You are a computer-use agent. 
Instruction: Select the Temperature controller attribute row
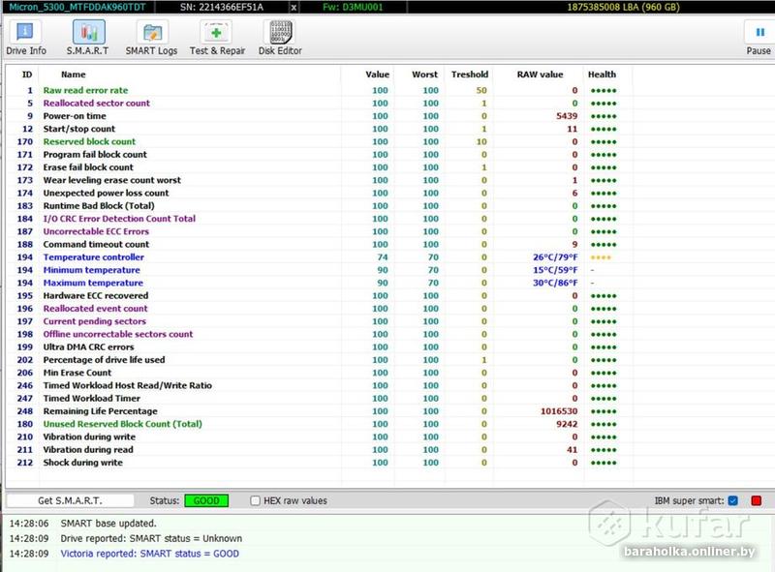point(93,257)
